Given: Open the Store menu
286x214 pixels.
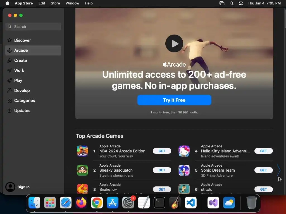Looking at the screenshot, I should [55, 3].
